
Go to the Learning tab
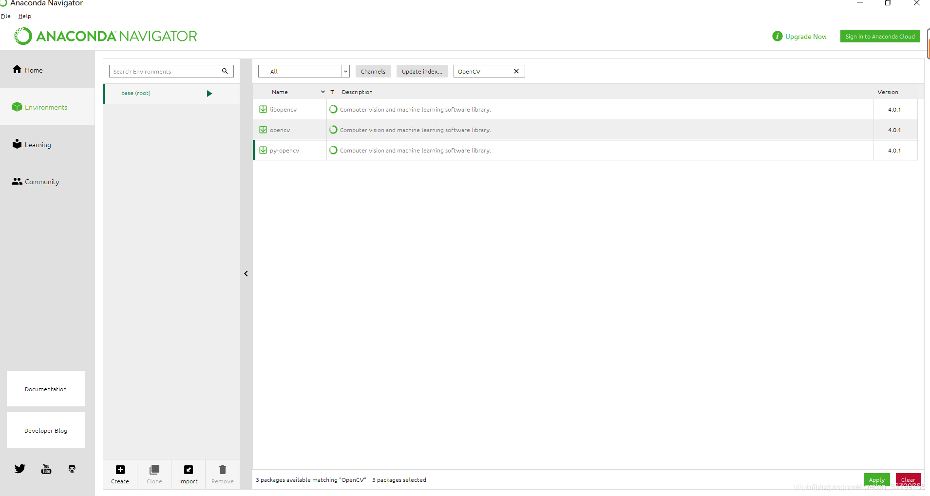click(x=47, y=144)
